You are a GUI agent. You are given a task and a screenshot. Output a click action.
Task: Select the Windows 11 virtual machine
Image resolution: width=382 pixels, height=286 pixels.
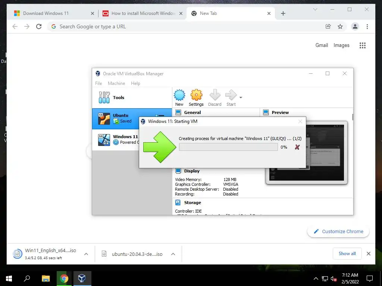(116, 140)
